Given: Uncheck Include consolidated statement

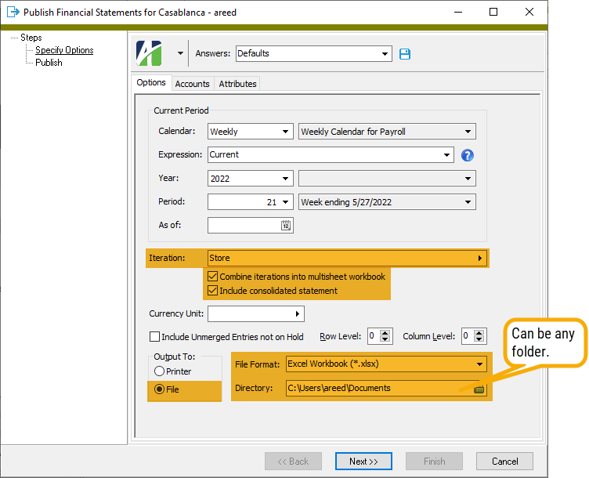Looking at the screenshot, I should pos(212,291).
